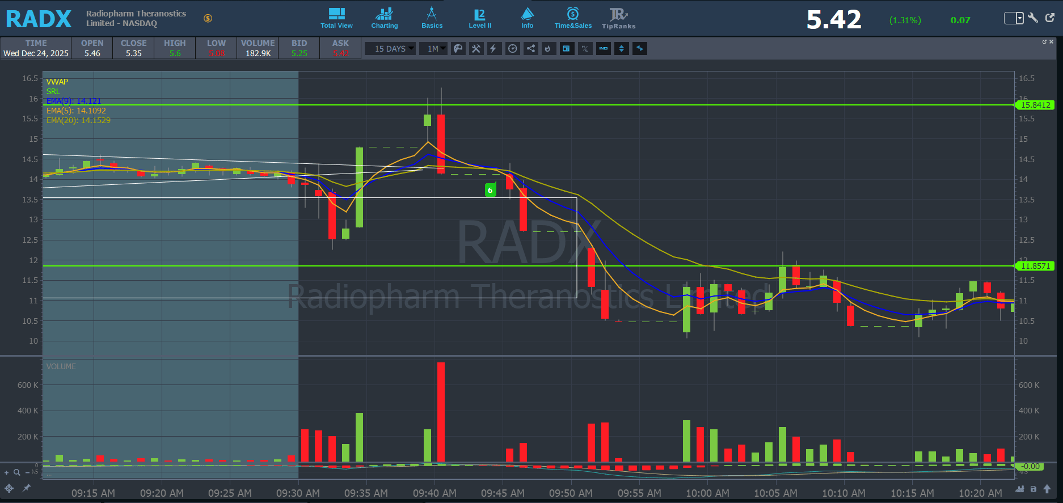Open the Basics view

[x=432, y=18]
